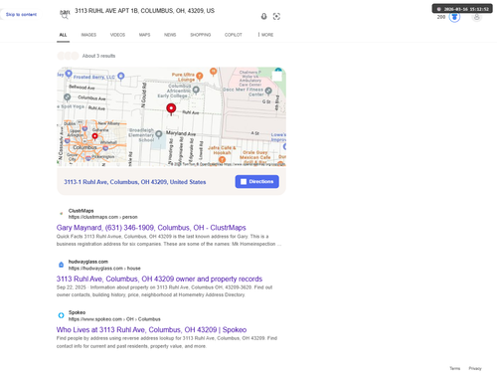This screenshot has width=497, height=377.
Task: Open visual search camera icon
Action: [x=276, y=16]
